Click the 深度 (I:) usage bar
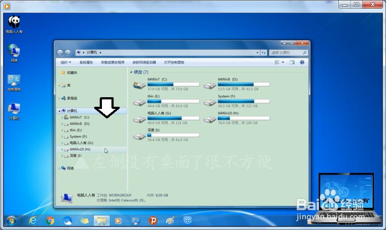This screenshot has width=386, height=230. click(x=173, y=135)
